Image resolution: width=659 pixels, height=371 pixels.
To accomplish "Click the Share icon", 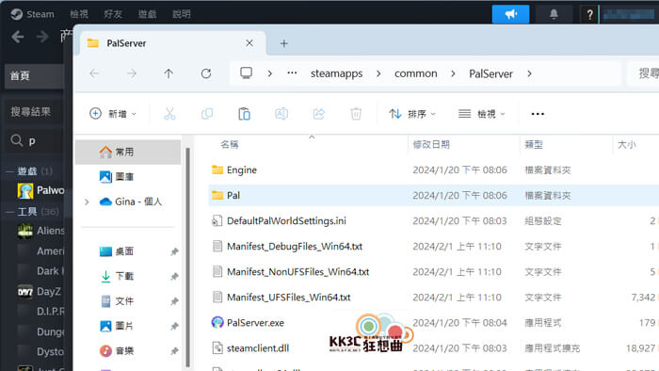I will pyautogui.click(x=319, y=114).
